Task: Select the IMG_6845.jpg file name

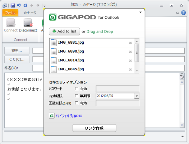Action: 71,69
